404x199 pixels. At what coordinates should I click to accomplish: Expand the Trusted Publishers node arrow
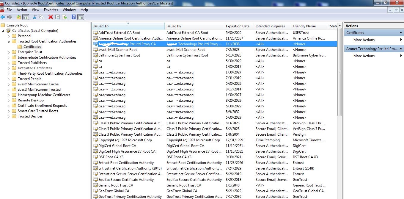pyautogui.click(x=9, y=63)
